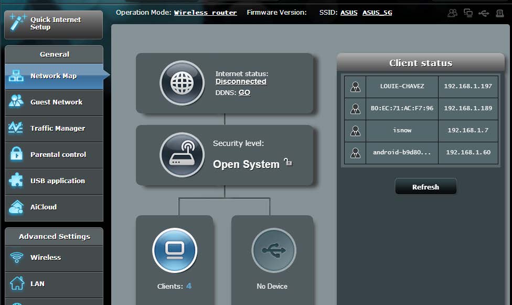This screenshot has width=512, height=305.
Task: Click the Clients computer icon
Action: pyautogui.click(x=175, y=250)
